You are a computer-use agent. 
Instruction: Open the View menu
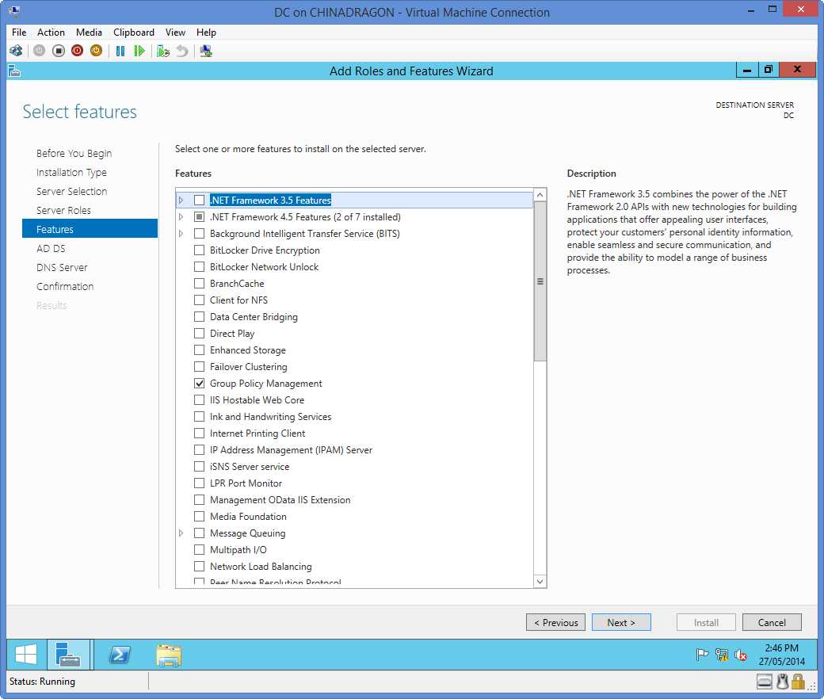point(175,32)
